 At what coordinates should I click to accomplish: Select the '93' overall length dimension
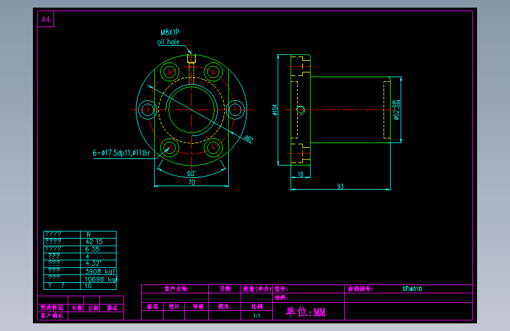point(340,186)
